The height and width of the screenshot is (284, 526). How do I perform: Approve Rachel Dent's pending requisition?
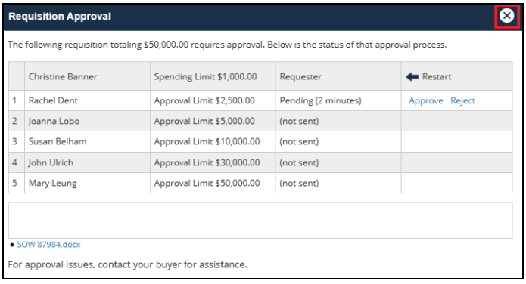pos(425,100)
